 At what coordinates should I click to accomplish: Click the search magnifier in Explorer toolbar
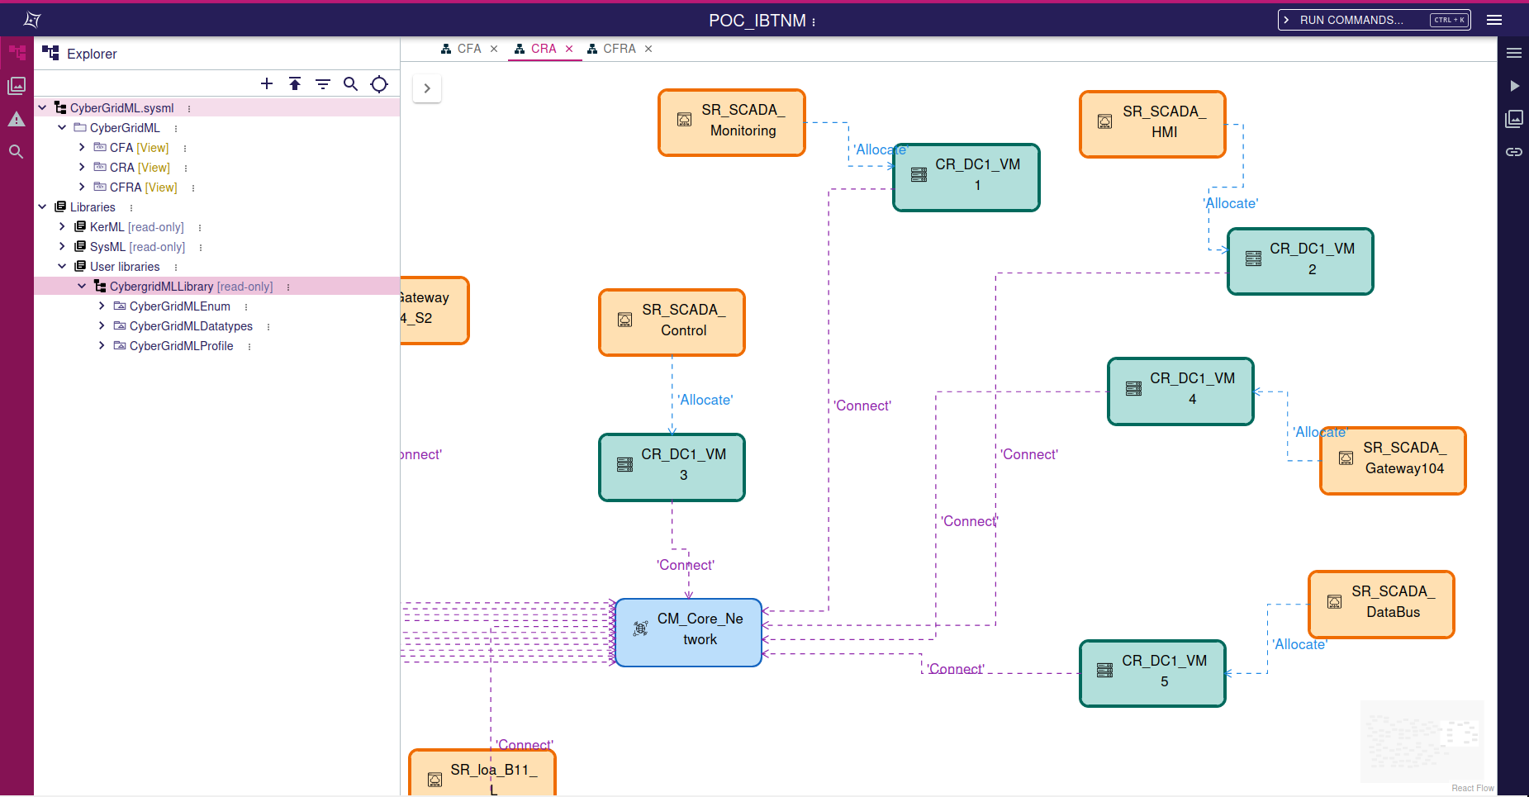[x=351, y=83]
